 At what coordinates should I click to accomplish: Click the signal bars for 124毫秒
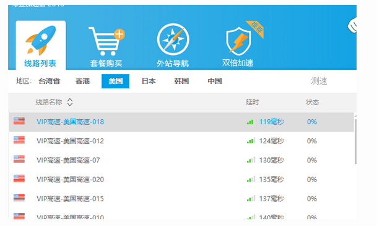pyautogui.click(x=251, y=141)
